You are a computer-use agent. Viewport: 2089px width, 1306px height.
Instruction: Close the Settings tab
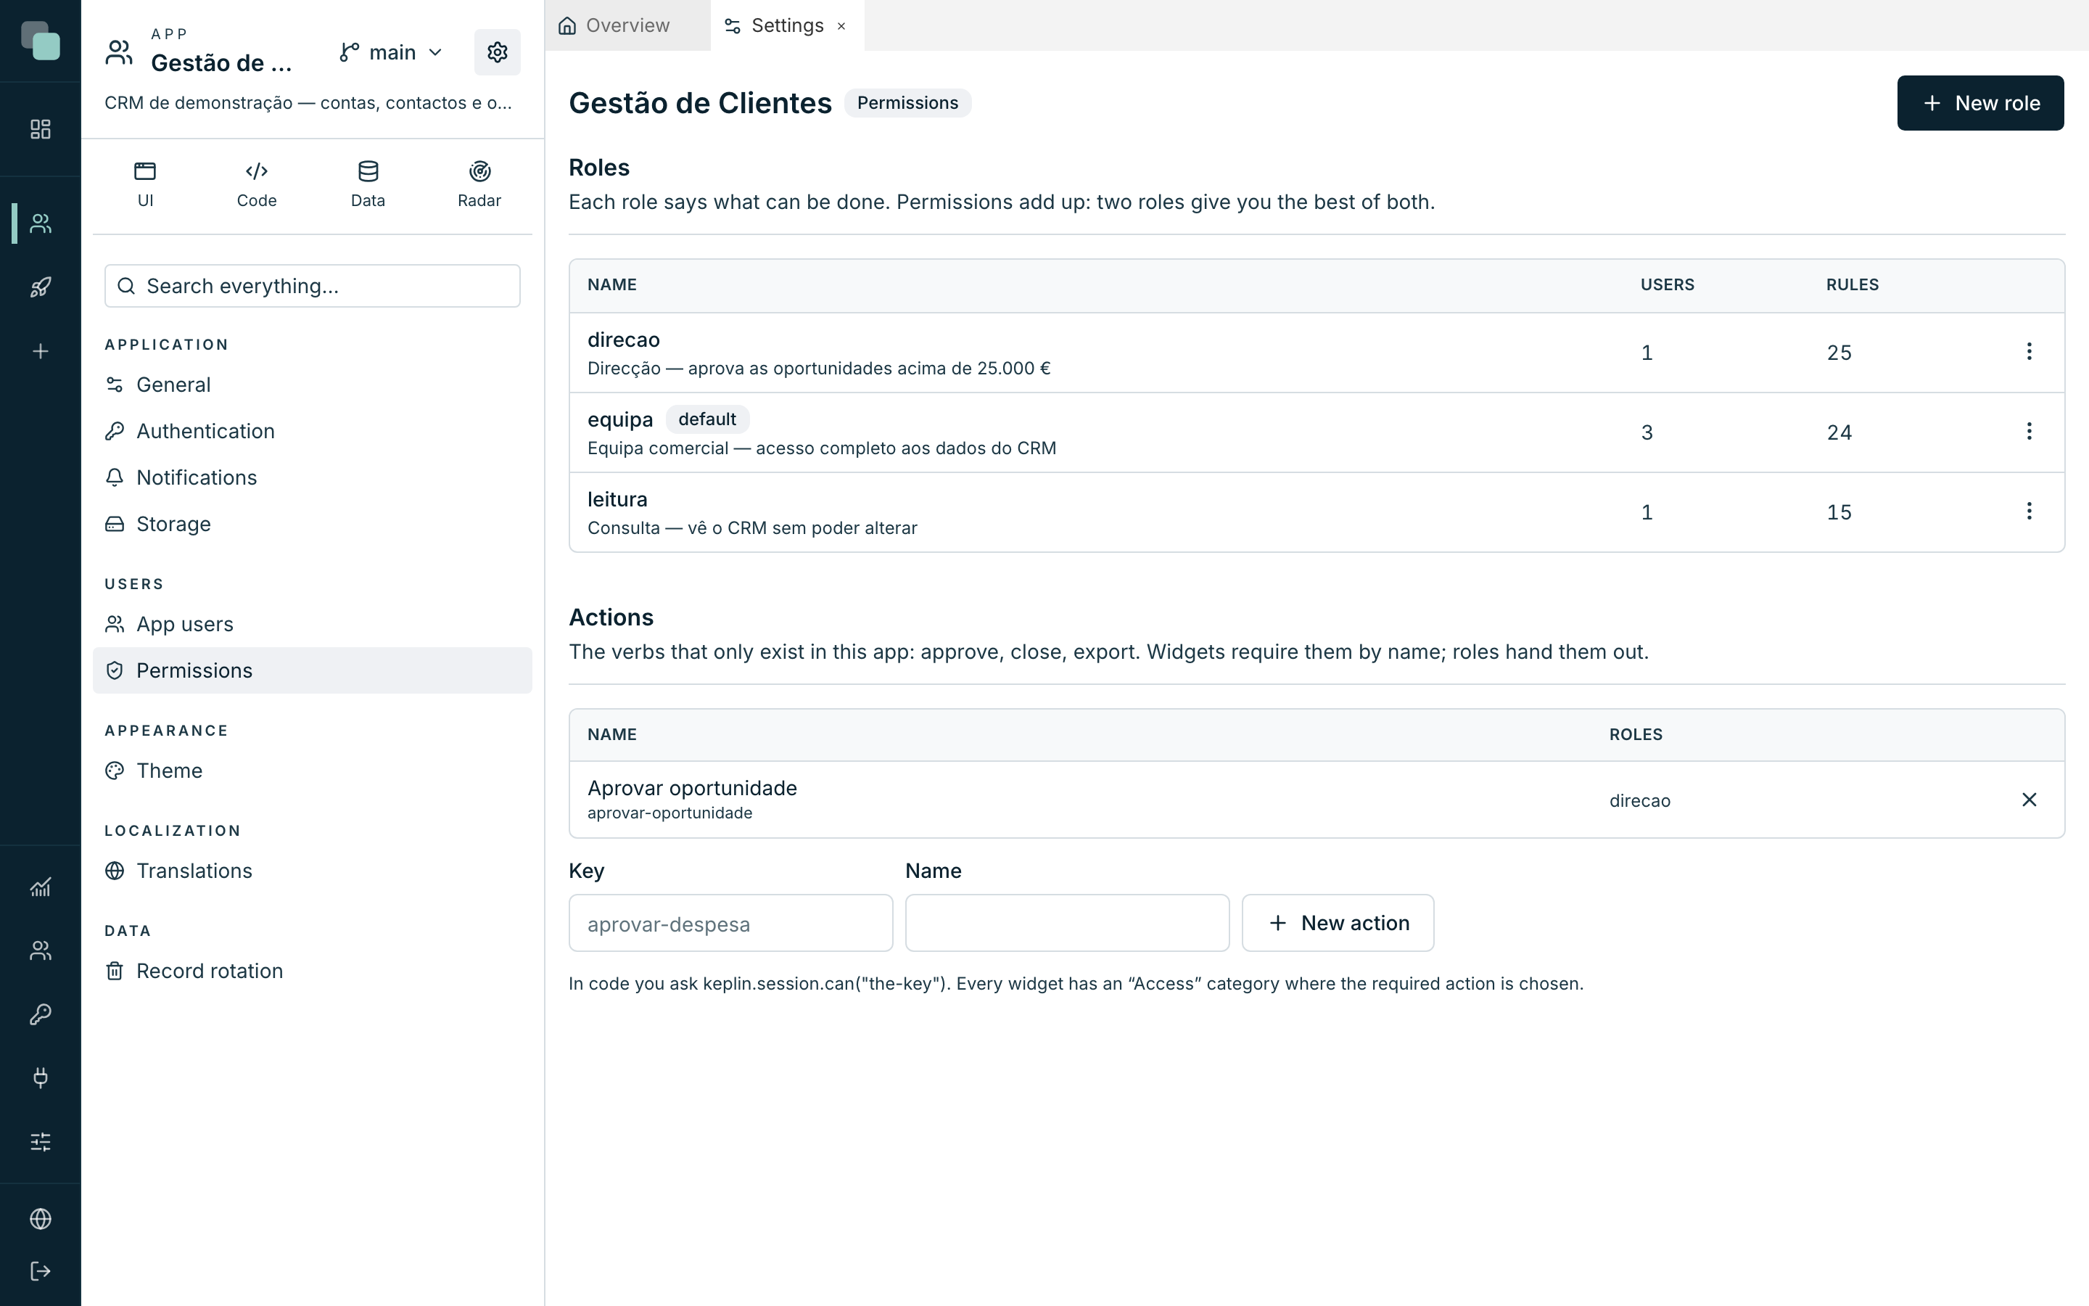tap(841, 26)
